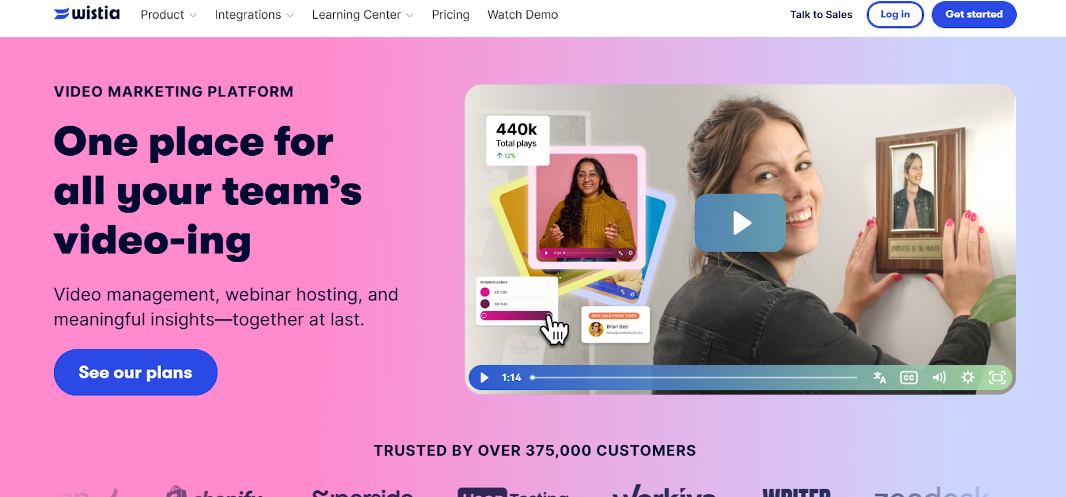This screenshot has width=1066, height=497.
Task: Toggle closed captions CC button
Action: point(909,378)
